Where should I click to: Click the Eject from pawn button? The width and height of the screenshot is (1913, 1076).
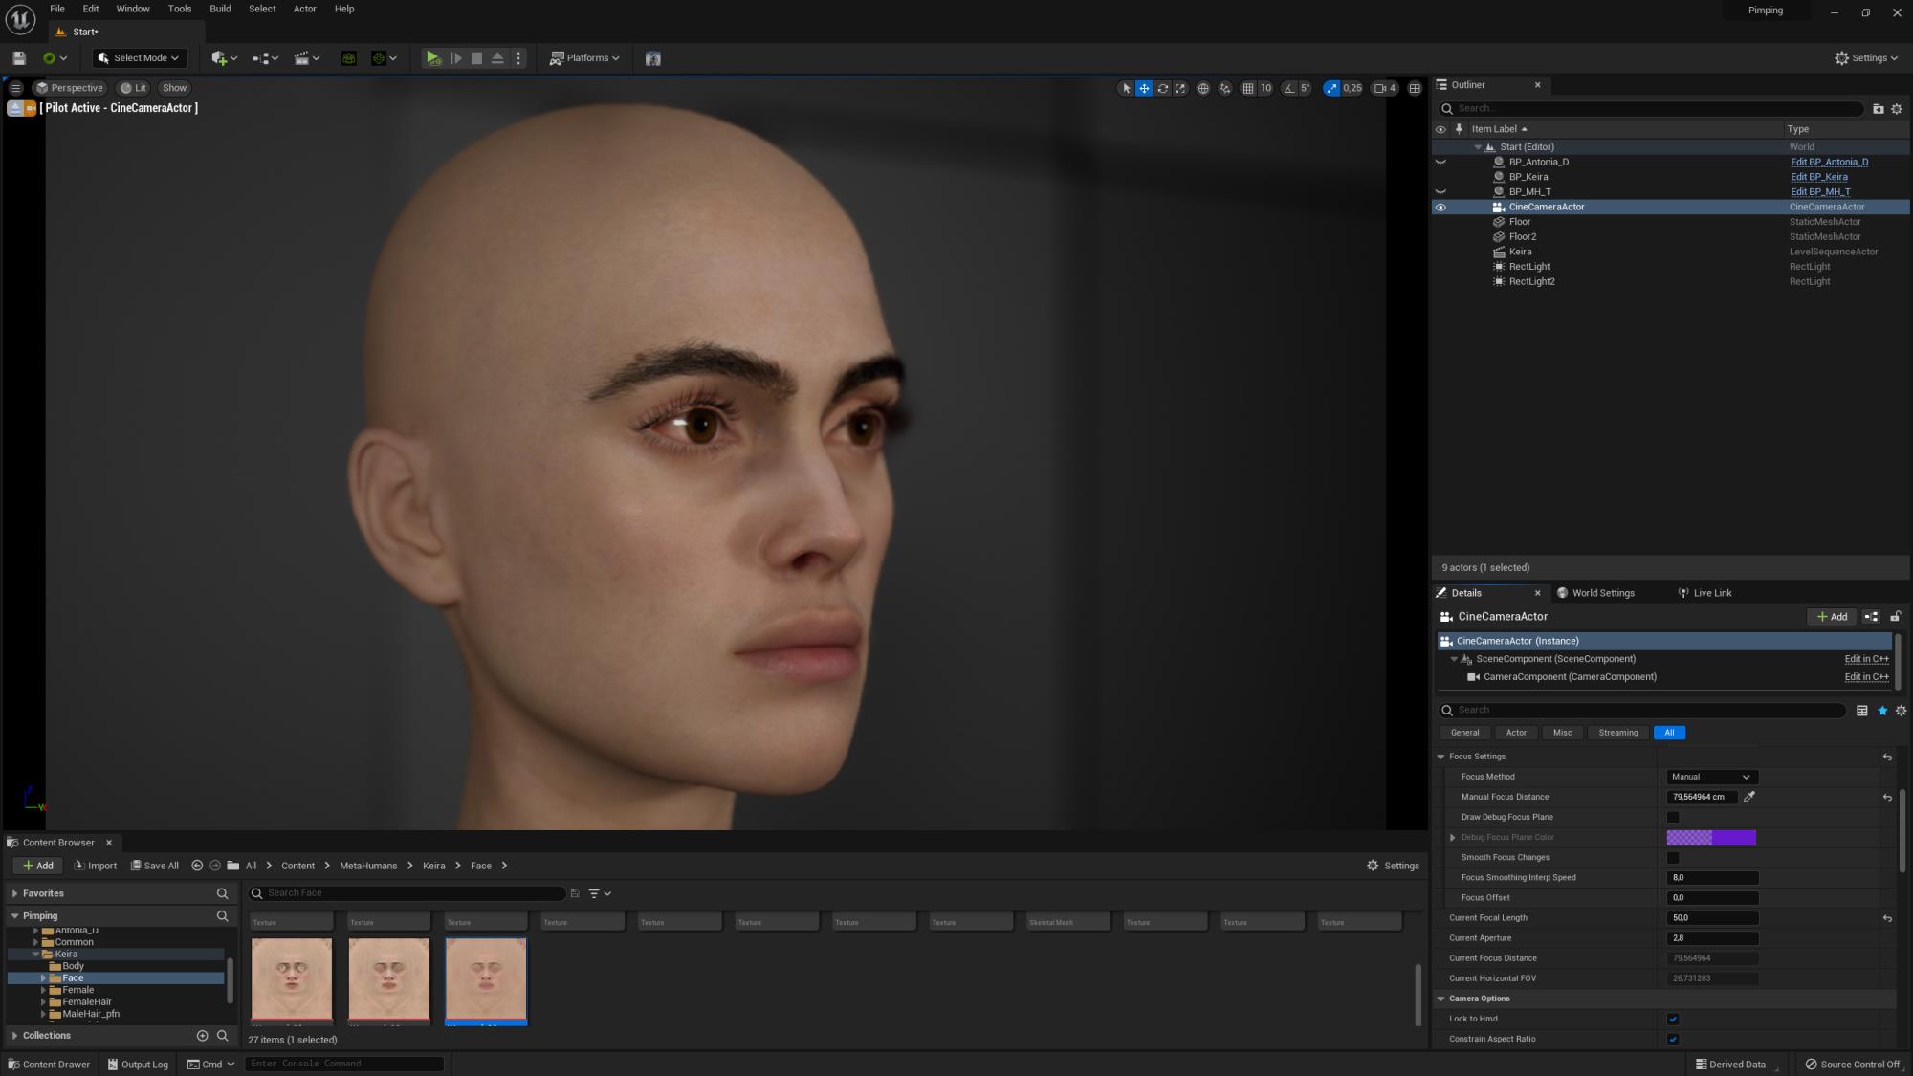pyautogui.click(x=497, y=58)
